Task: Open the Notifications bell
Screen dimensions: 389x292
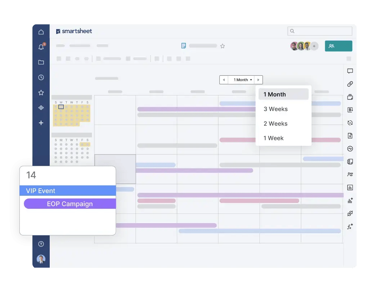Action: point(41,47)
